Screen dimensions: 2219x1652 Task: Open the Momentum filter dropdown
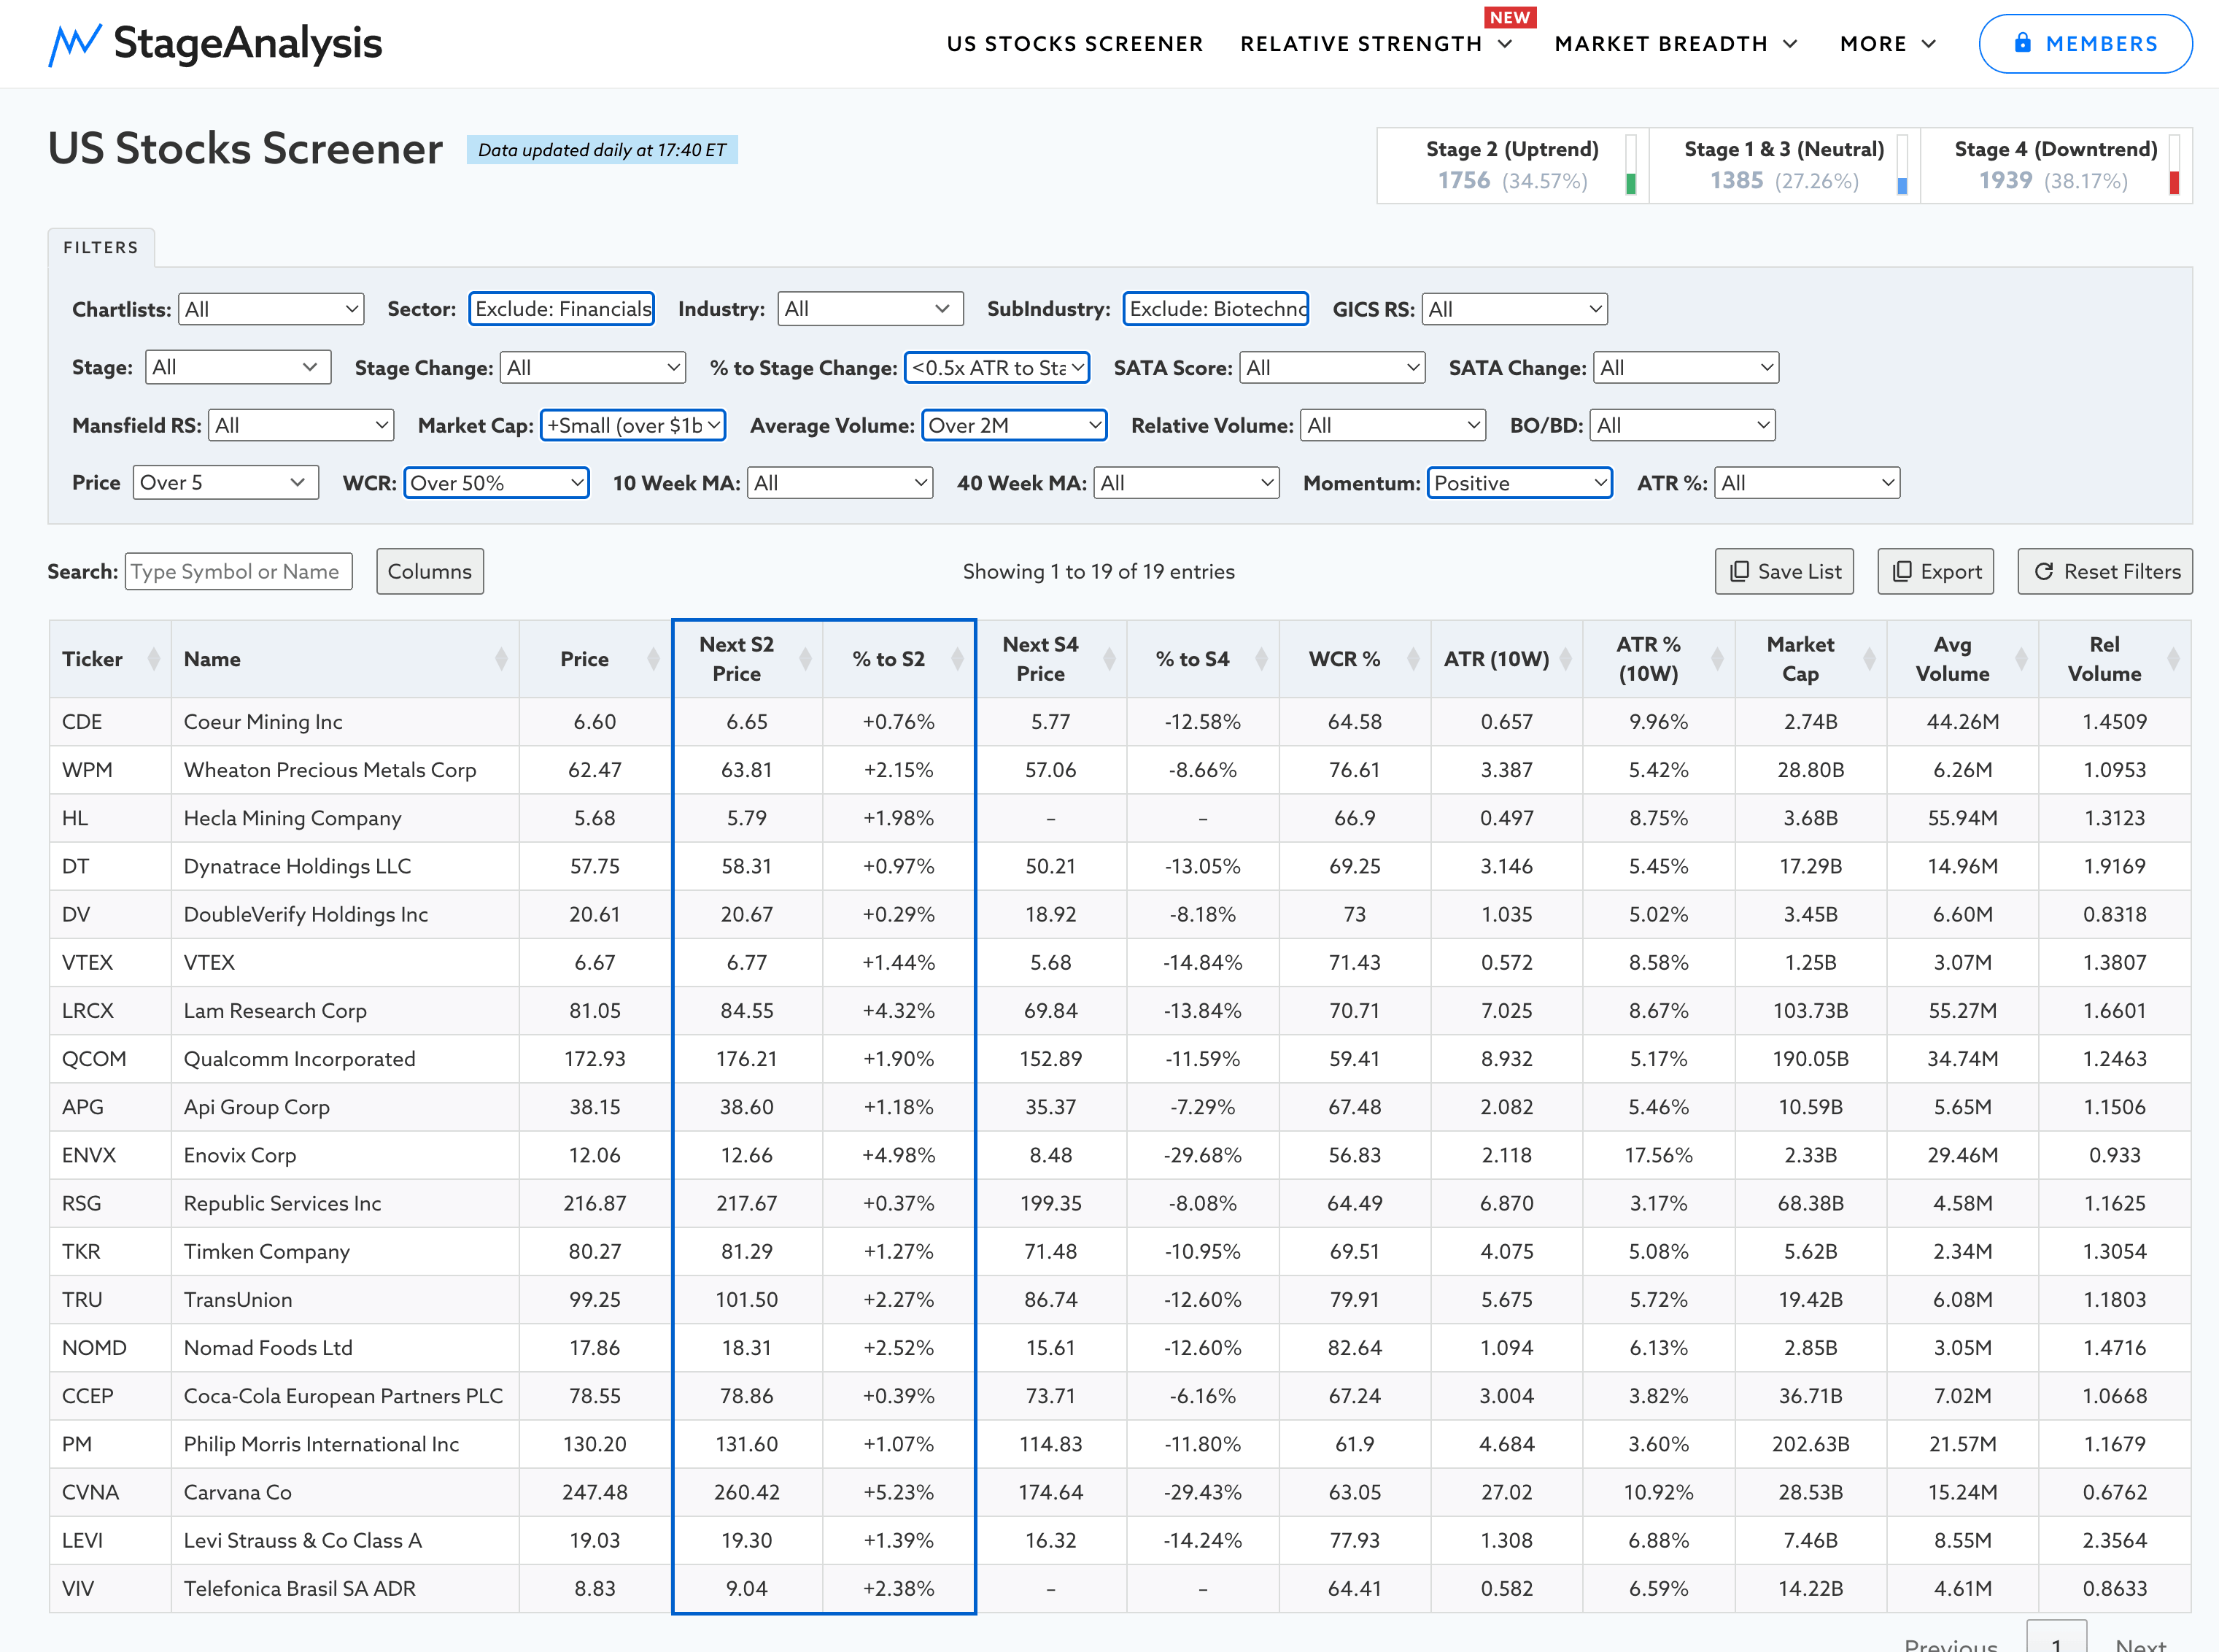(x=1519, y=483)
